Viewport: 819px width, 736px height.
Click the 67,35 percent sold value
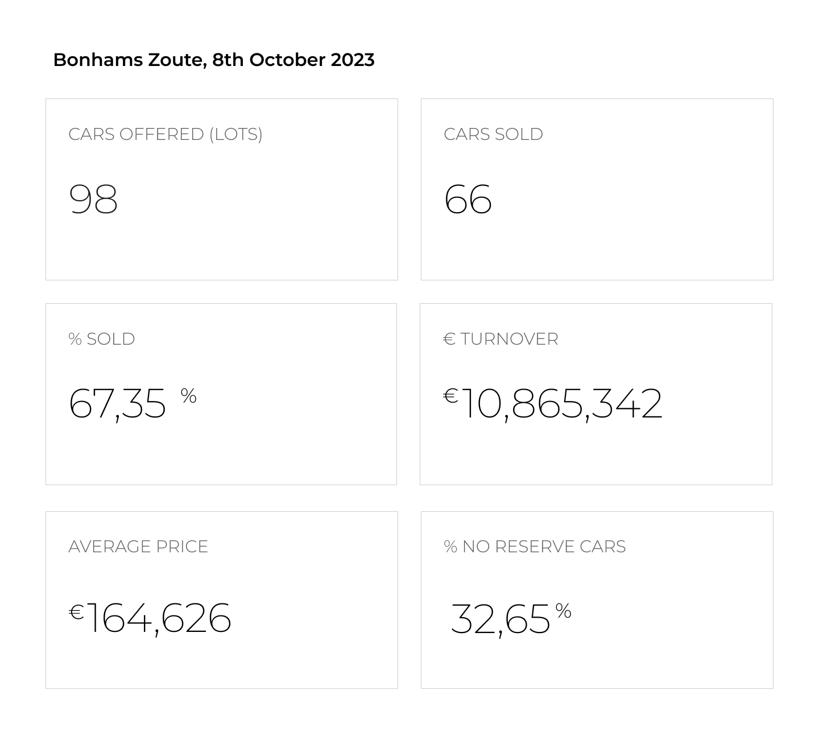(117, 404)
